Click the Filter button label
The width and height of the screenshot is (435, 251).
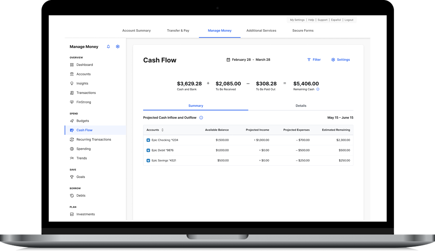(x=317, y=60)
